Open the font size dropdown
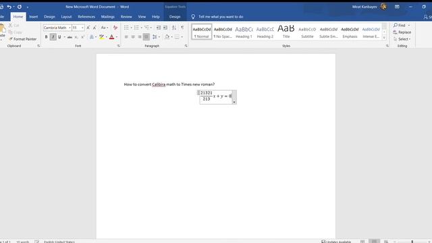The image size is (432, 243). (x=82, y=28)
